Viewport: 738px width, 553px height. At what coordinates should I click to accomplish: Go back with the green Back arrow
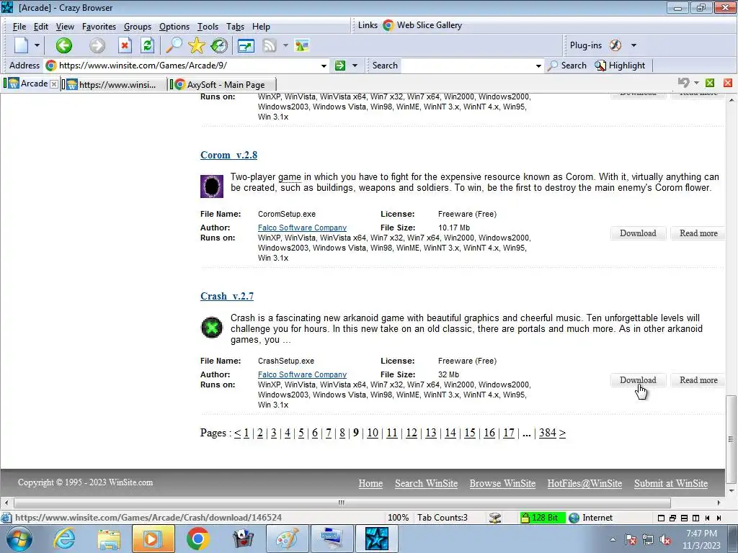pyautogui.click(x=64, y=45)
